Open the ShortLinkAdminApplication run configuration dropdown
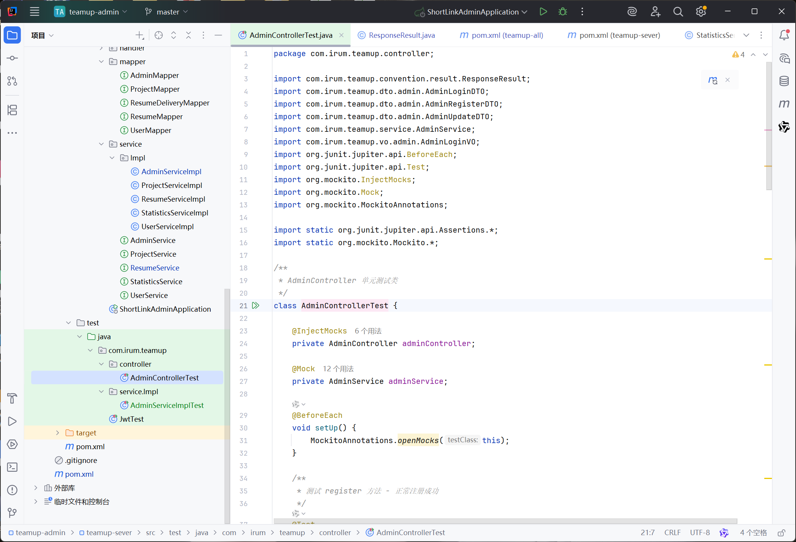The image size is (796, 542). pos(473,12)
